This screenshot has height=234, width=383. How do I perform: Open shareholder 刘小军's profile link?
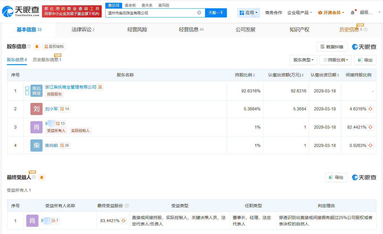51,109
